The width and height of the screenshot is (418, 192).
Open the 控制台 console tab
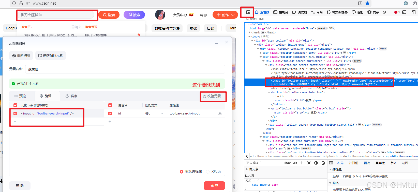pos(281,12)
